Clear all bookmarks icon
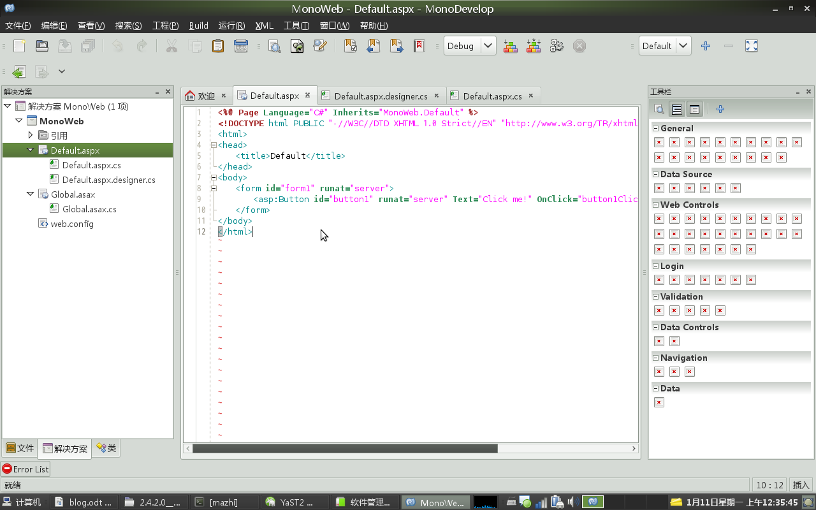The height and width of the screenshot is (510, 816). point(419,46)
